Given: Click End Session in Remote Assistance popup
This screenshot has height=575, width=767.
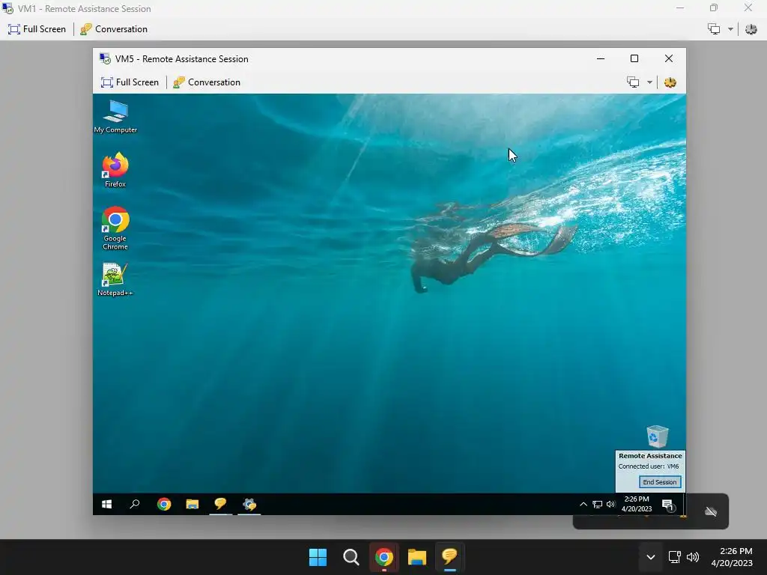Looking at the screenshot, I should (659, 481).
